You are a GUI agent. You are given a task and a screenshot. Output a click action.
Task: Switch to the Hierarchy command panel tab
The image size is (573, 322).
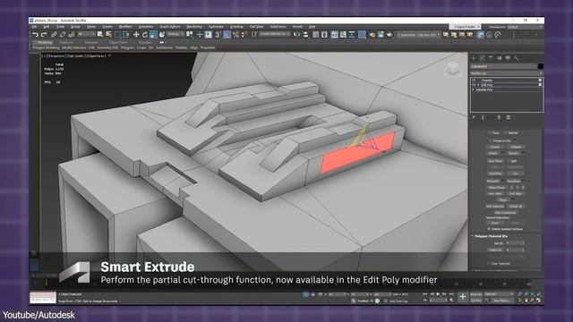[491, 58]
